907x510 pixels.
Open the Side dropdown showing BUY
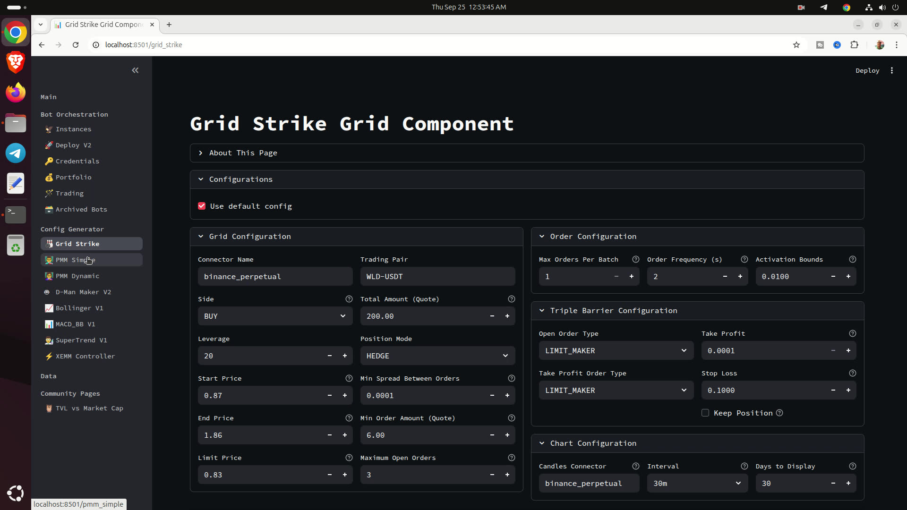coord(275,316)
